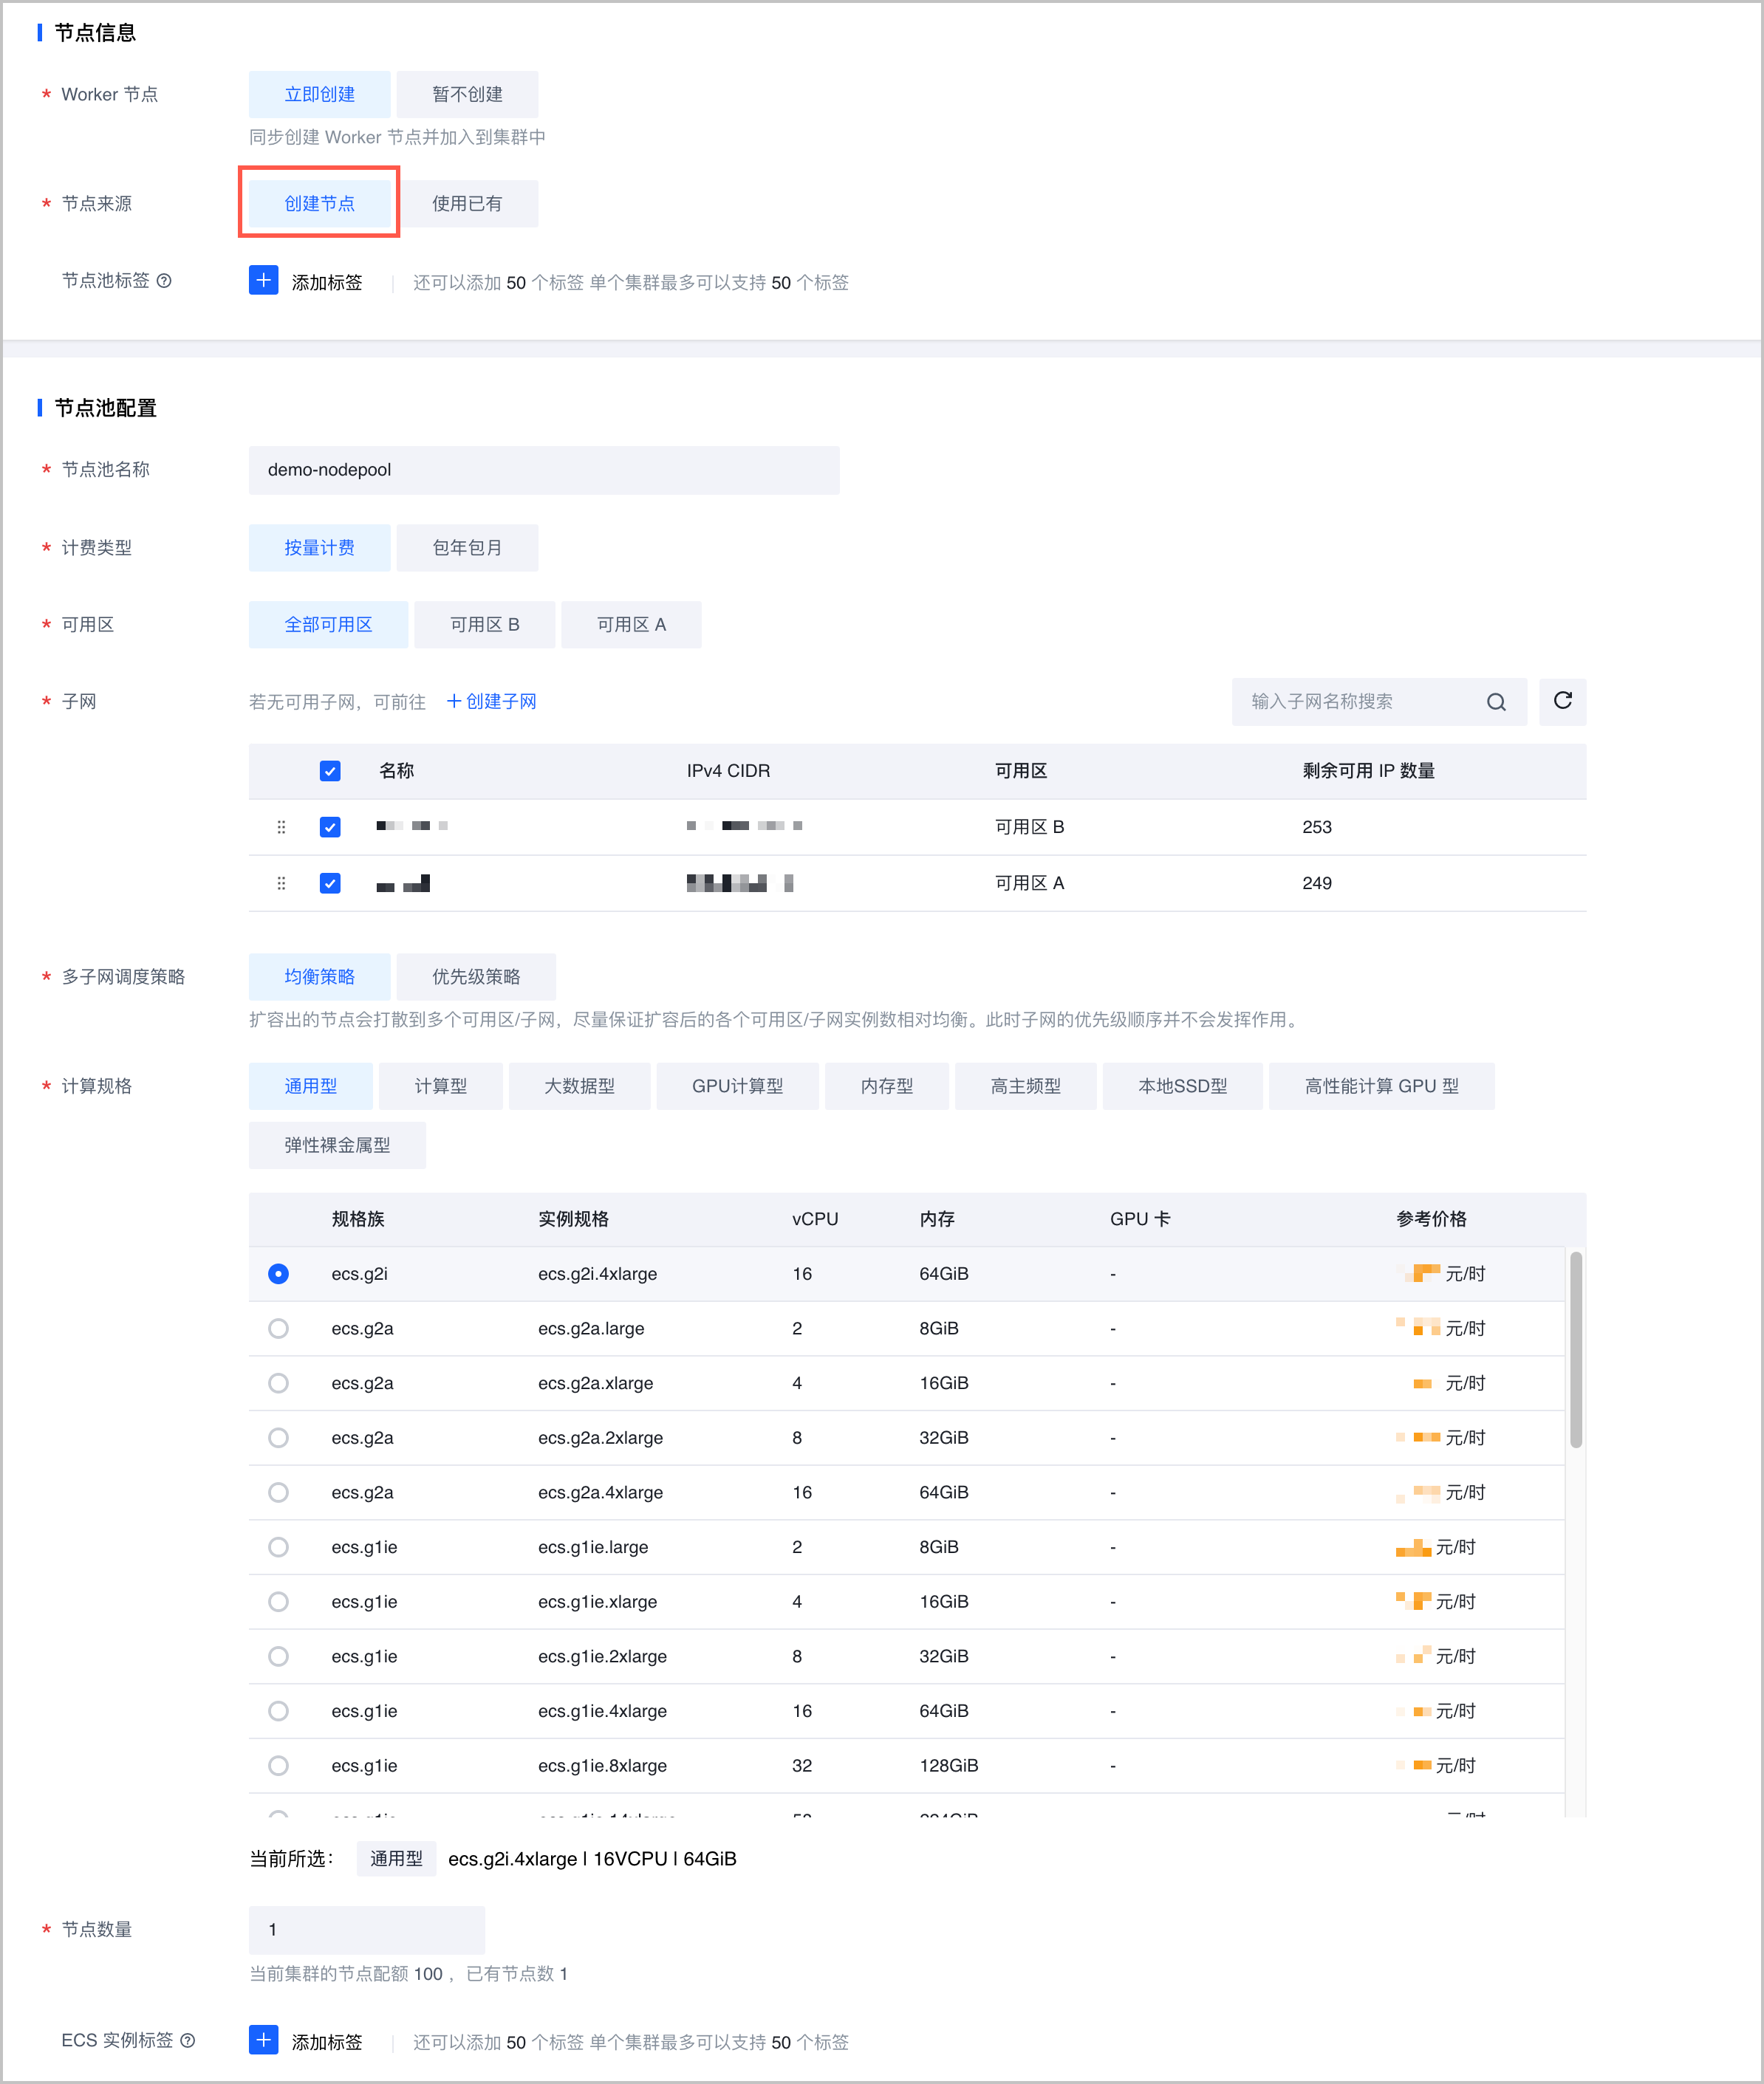This screenshot has width=1764, height=2084.
Task: Toggle the select-all subnets checkbox
Action: coord(330,771)
